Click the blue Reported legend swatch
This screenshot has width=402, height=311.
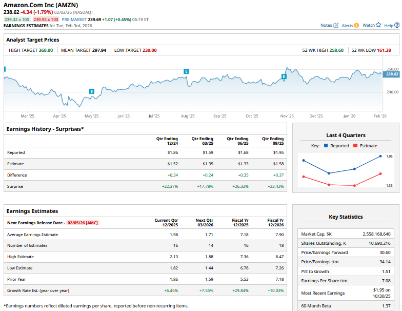pyautogui.click(x=326, y=146)
